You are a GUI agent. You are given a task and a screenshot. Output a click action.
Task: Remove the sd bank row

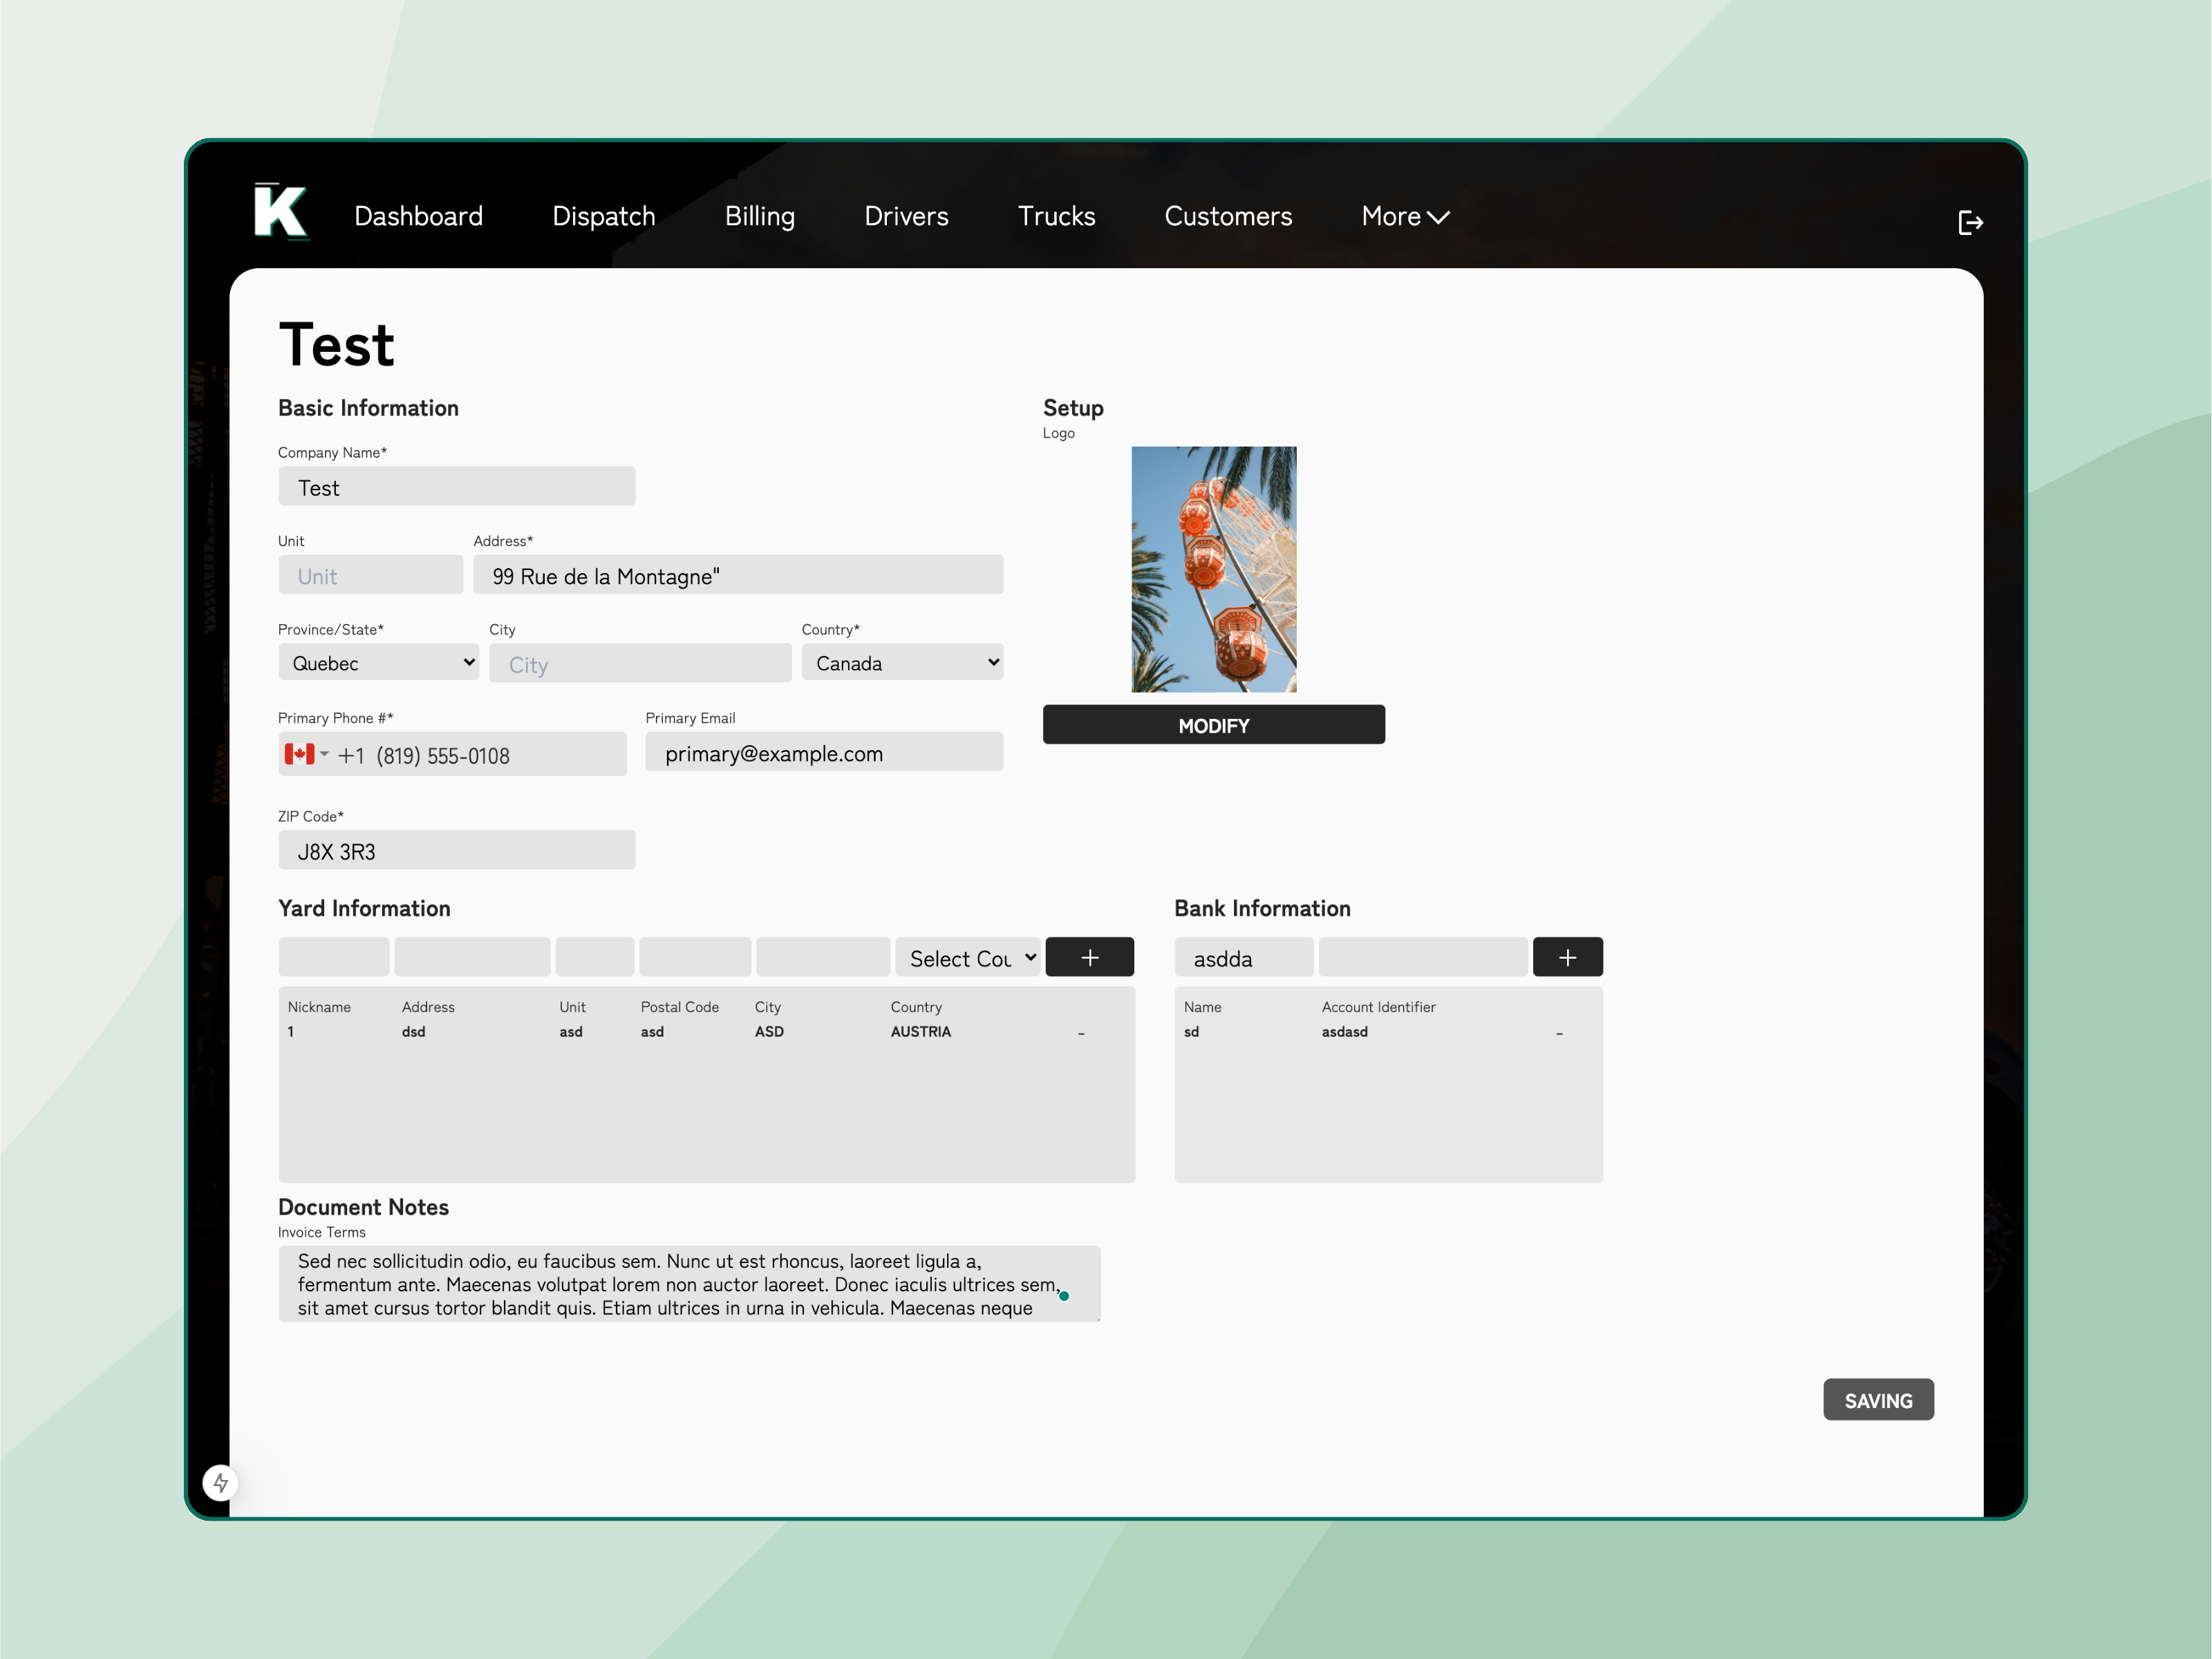pos(1559,1033)
